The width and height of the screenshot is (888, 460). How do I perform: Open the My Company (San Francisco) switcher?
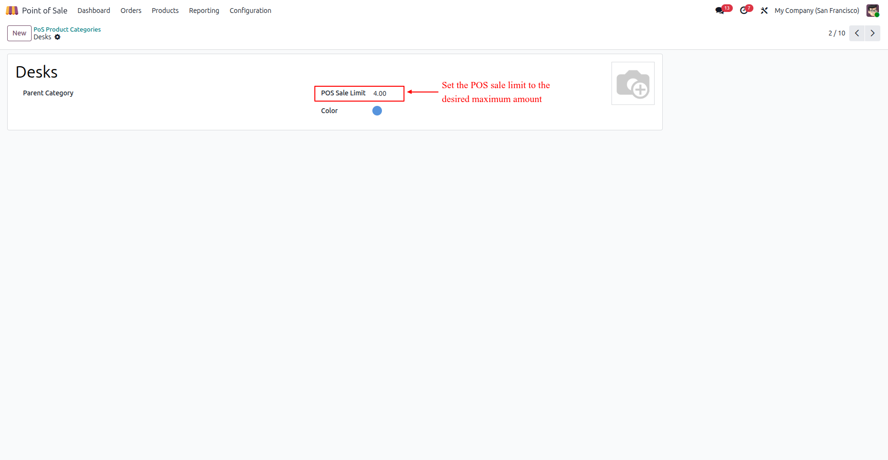tap(817, 11)
